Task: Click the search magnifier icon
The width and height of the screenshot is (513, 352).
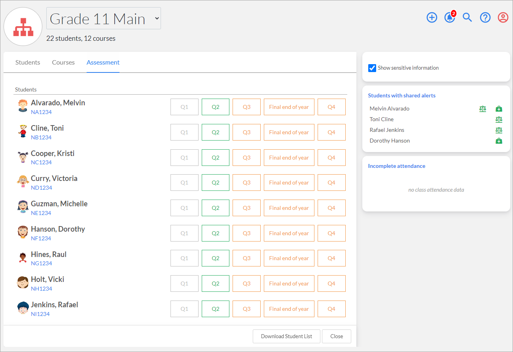Action: coord(468,17)
